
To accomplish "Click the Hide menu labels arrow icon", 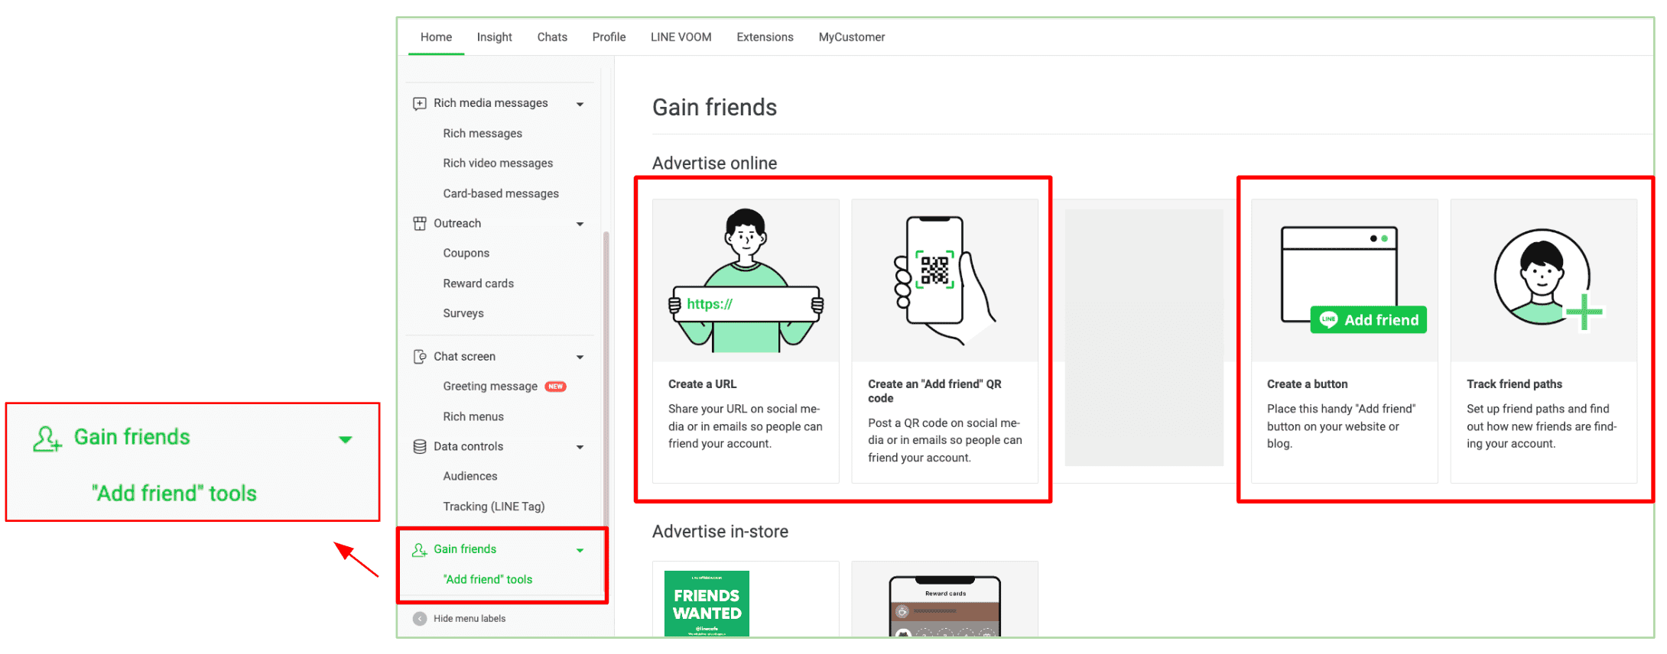I will [x=420, y=619].
